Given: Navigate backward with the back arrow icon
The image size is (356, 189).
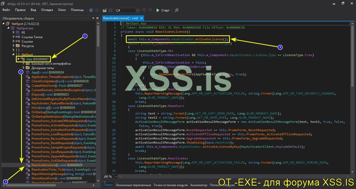Looking at the screenshot, I should click(x=91, y=10).
